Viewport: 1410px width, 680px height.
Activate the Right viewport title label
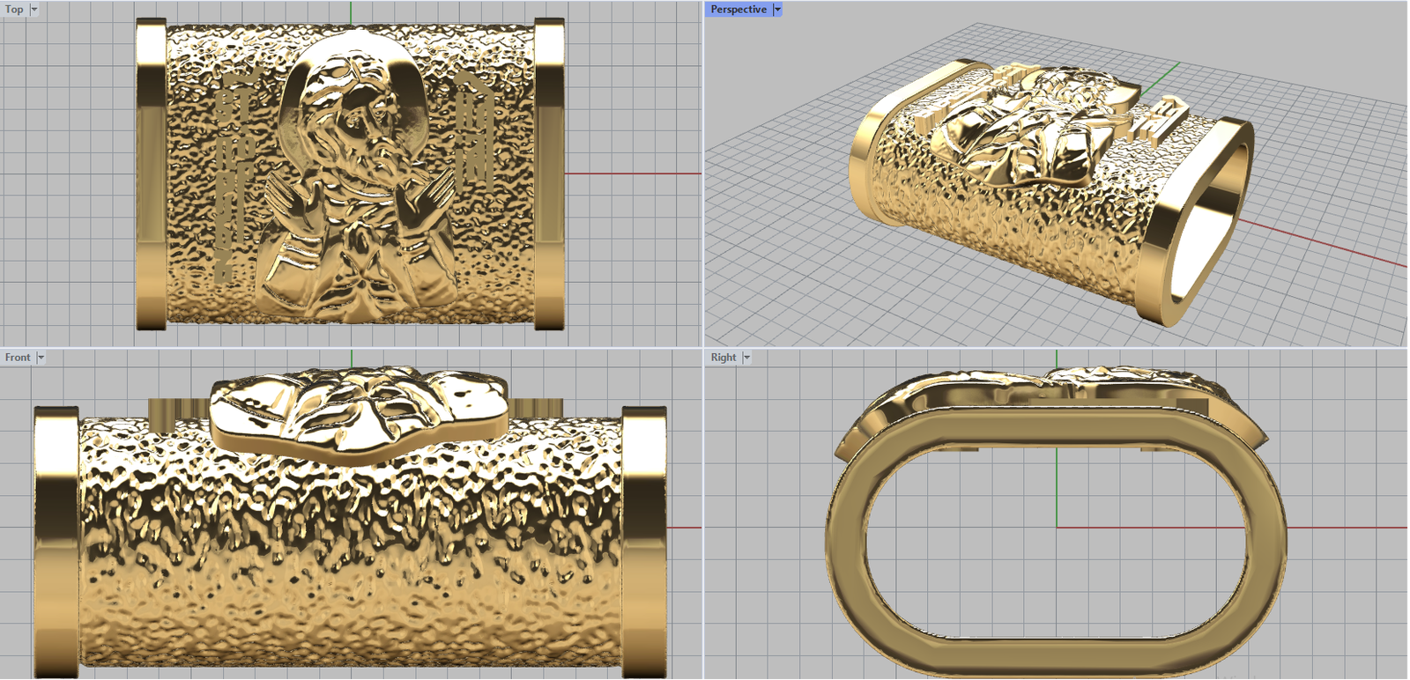point(723,358)
